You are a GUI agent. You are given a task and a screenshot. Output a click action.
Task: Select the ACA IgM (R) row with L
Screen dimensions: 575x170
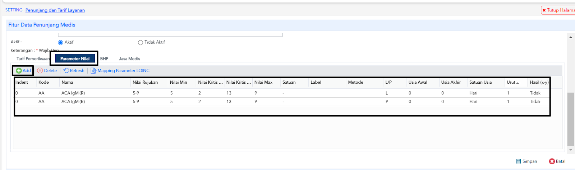[x=282, y=93]
